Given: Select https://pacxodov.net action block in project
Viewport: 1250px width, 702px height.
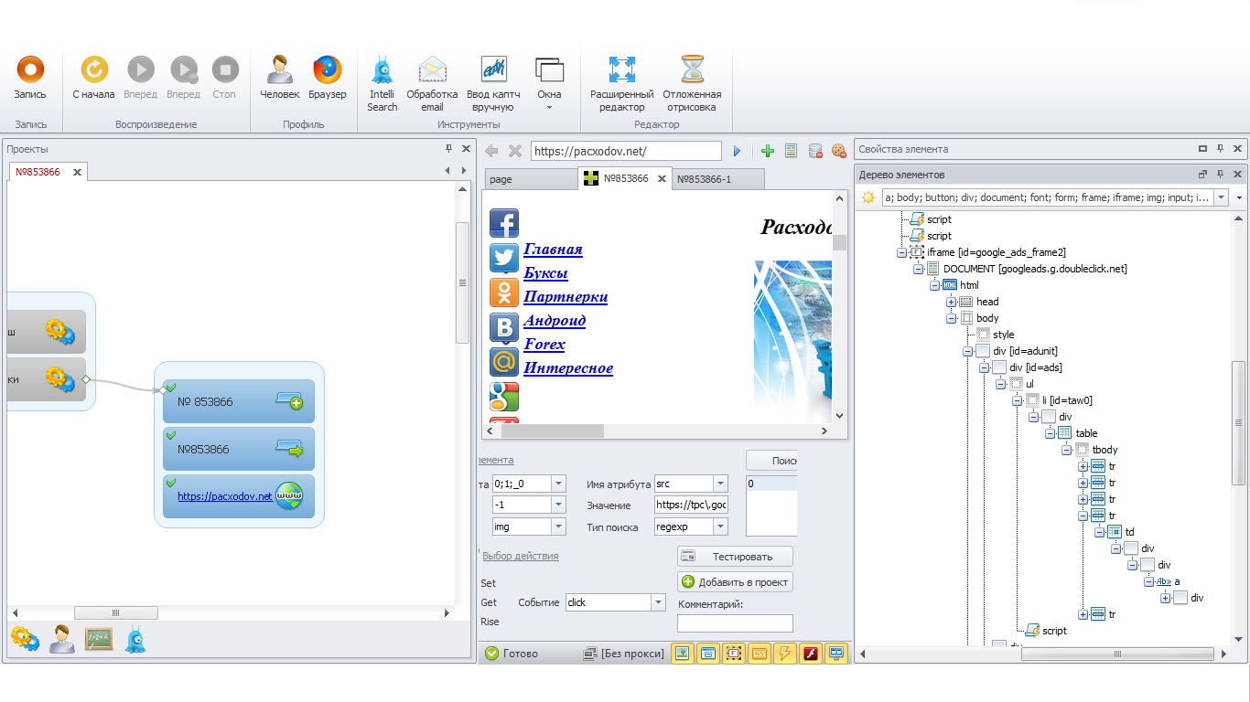Looking at the screenshot, I should [239, 496].
